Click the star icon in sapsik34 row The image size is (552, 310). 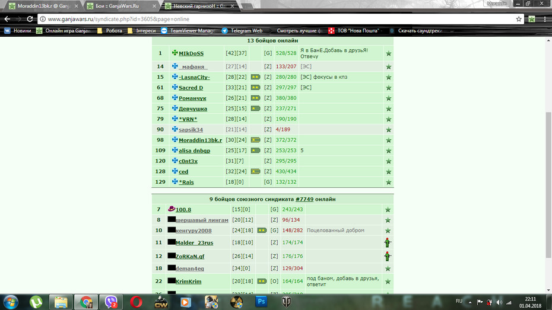[388, 130]
